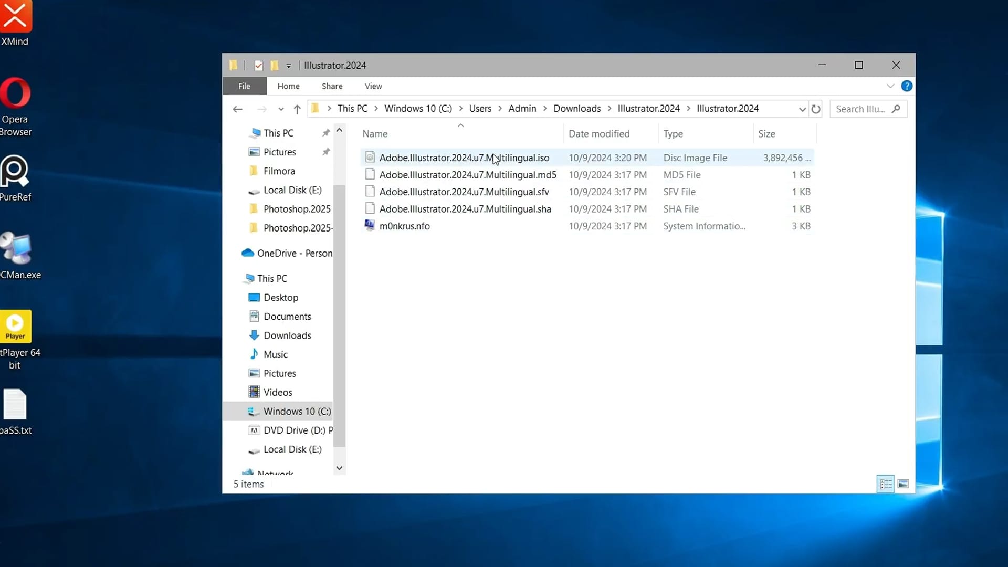The width and height of the screenshot is (1008, 567).
Task: Expand chevron after Users breadcrumb
Action: pyautogui.click(x=500, y=109)
